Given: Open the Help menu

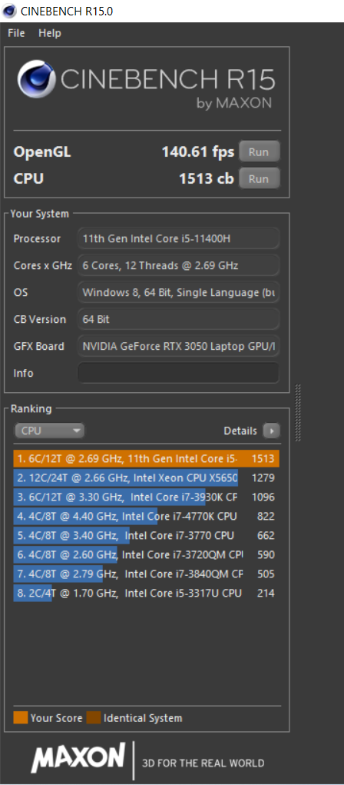Looking at the screenshot, I should (x=50, y=33).
